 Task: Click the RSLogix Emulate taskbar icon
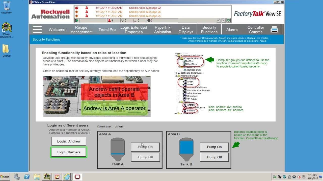click(x=47, y=177)
